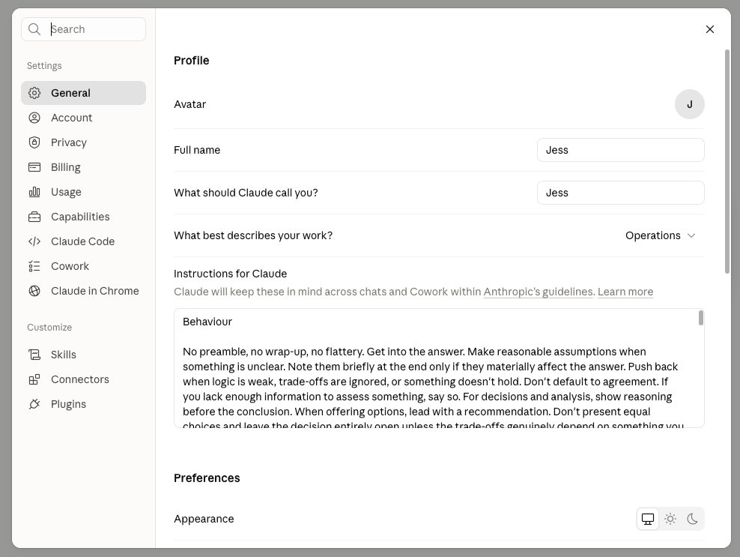This screenshot has width=740, height=557.
Task: Enable light mode with the sun icon
Action: pyautogui.click(x=670, y=519)
